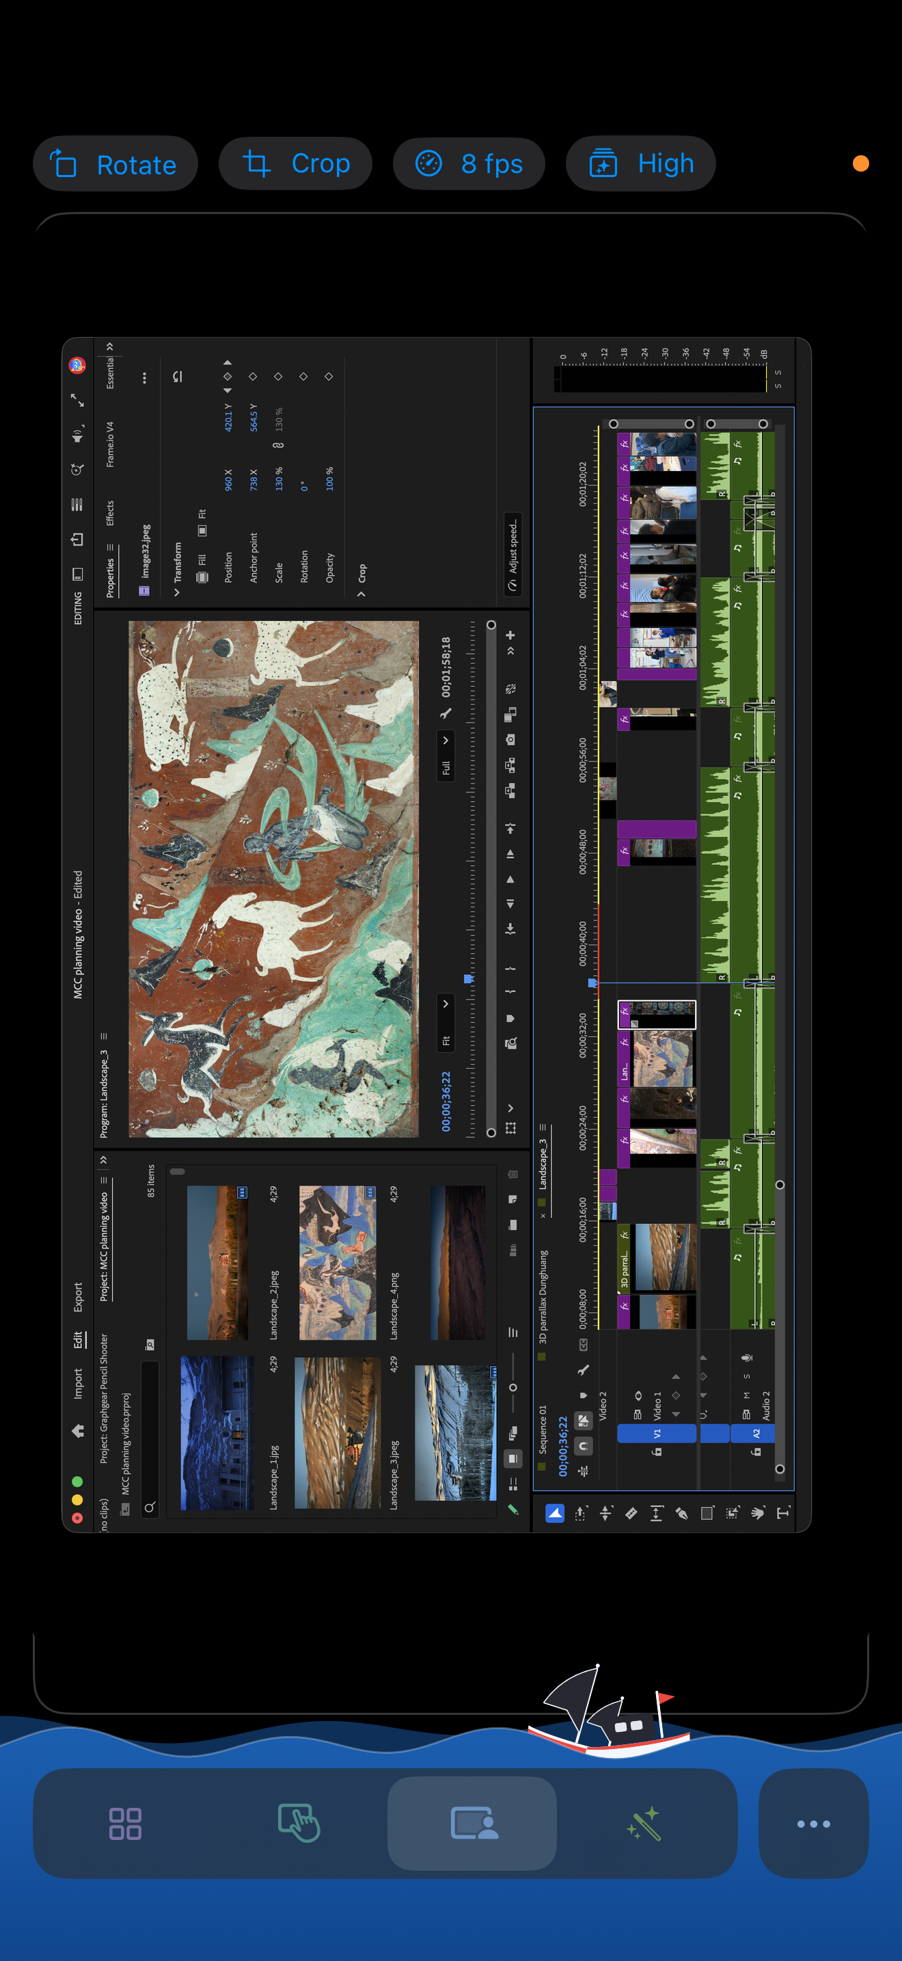Viewport: 902px width, 1961px height.
Task: Toggle scale link constraint icon
Action: (279, 445)
